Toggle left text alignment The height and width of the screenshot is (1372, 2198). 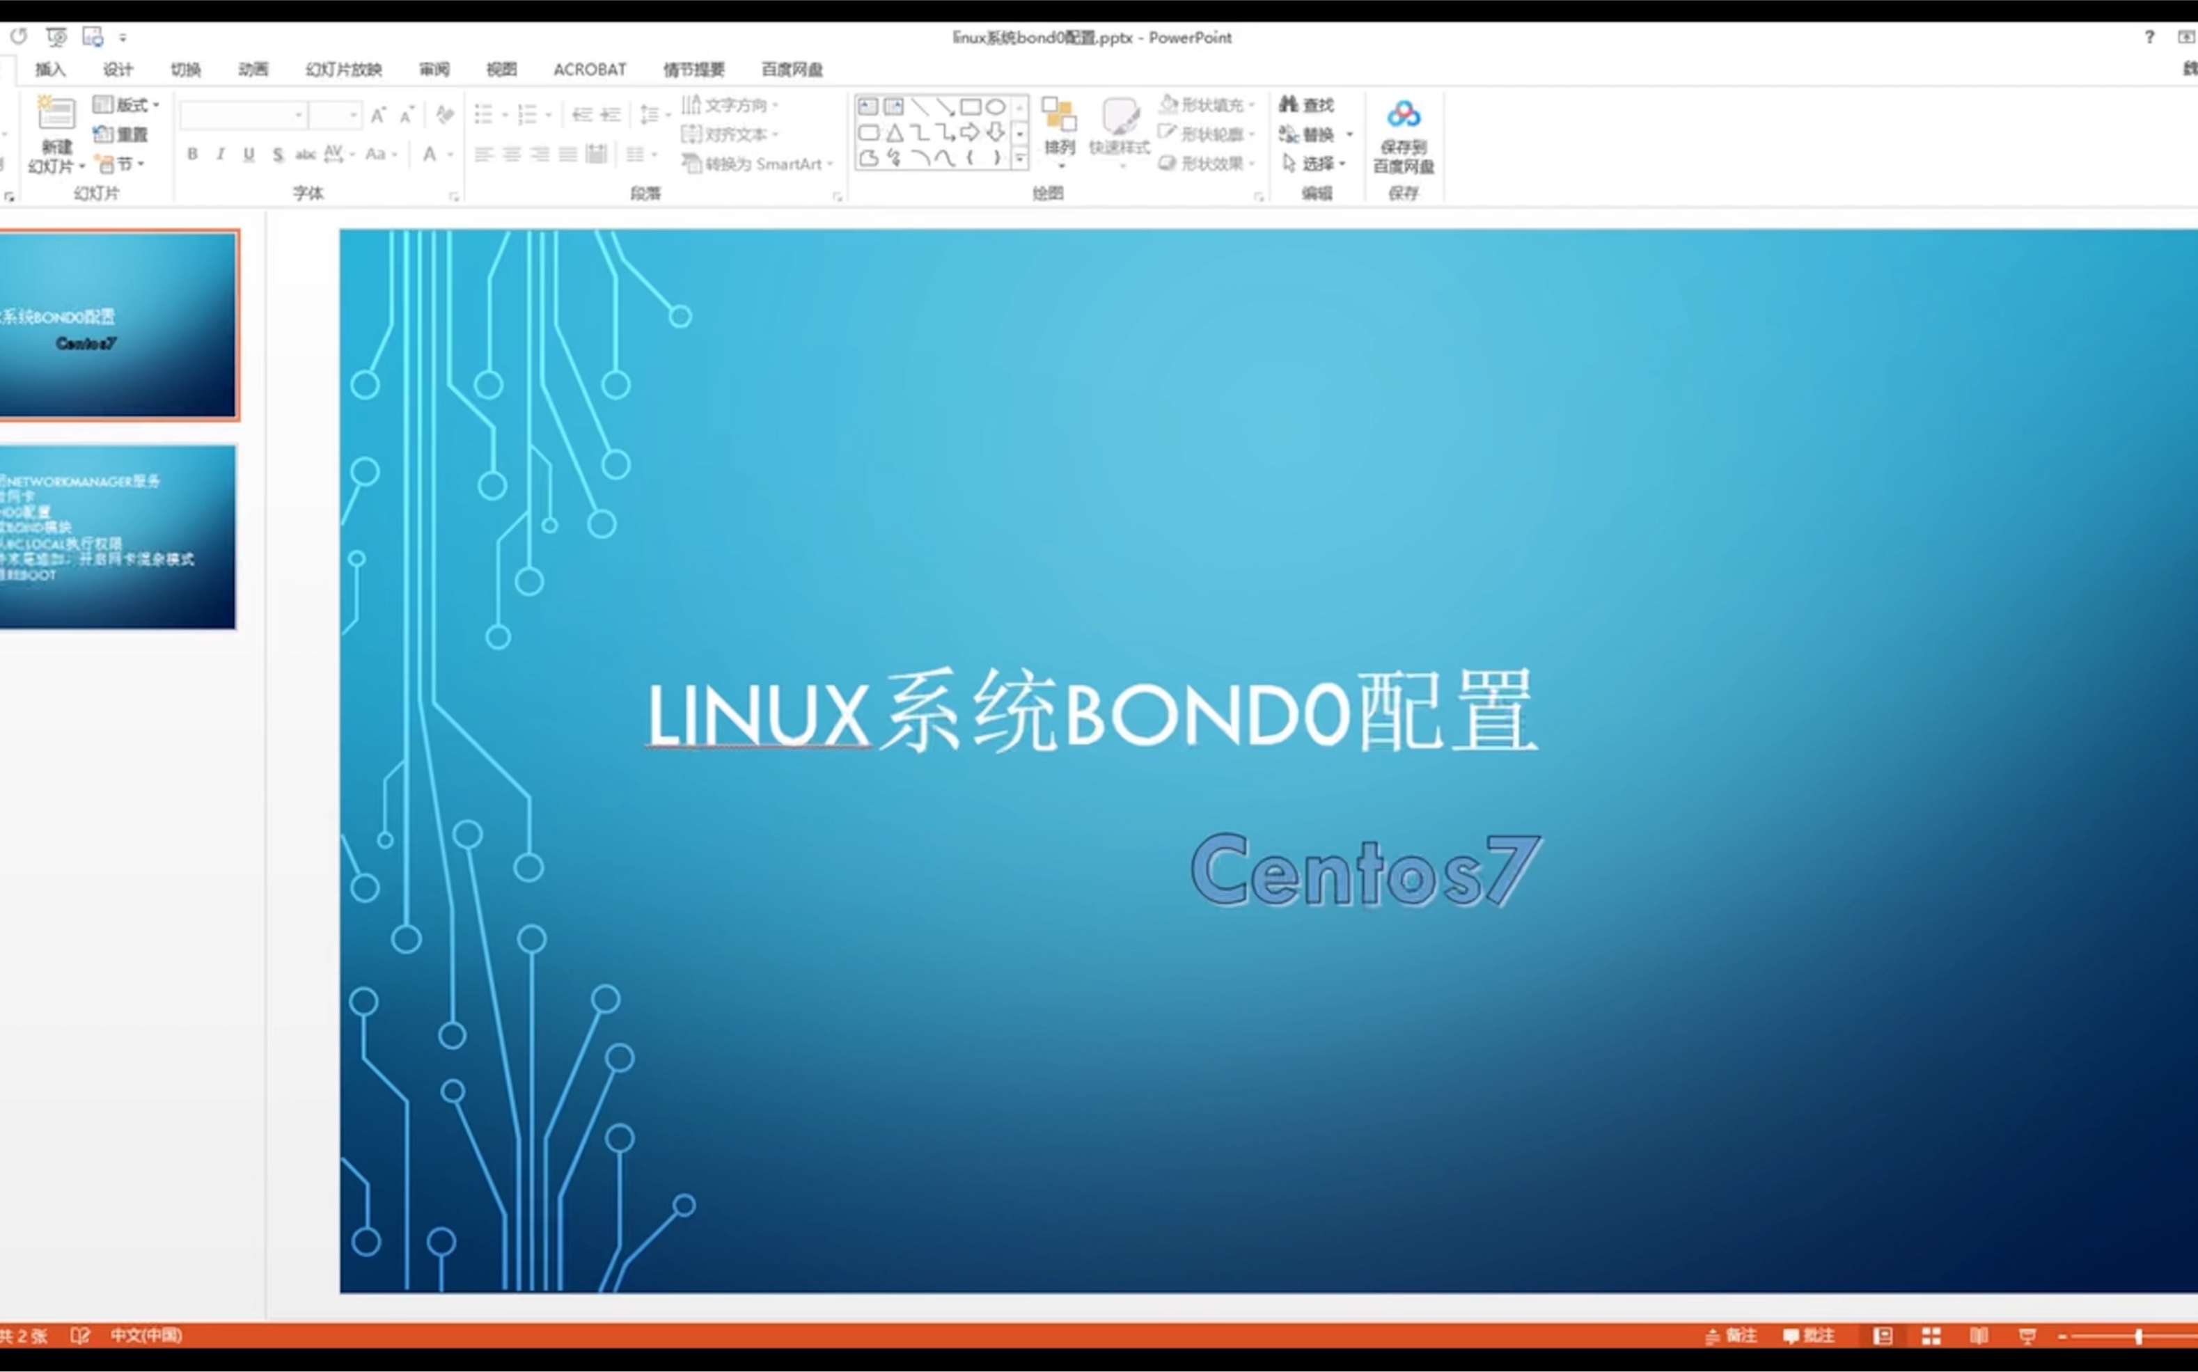point(484,155)
